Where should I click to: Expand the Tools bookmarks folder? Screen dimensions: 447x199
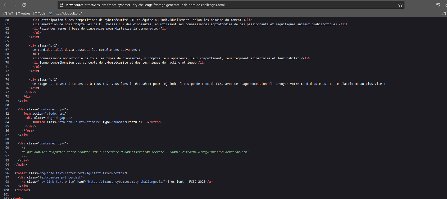(40, 13)
